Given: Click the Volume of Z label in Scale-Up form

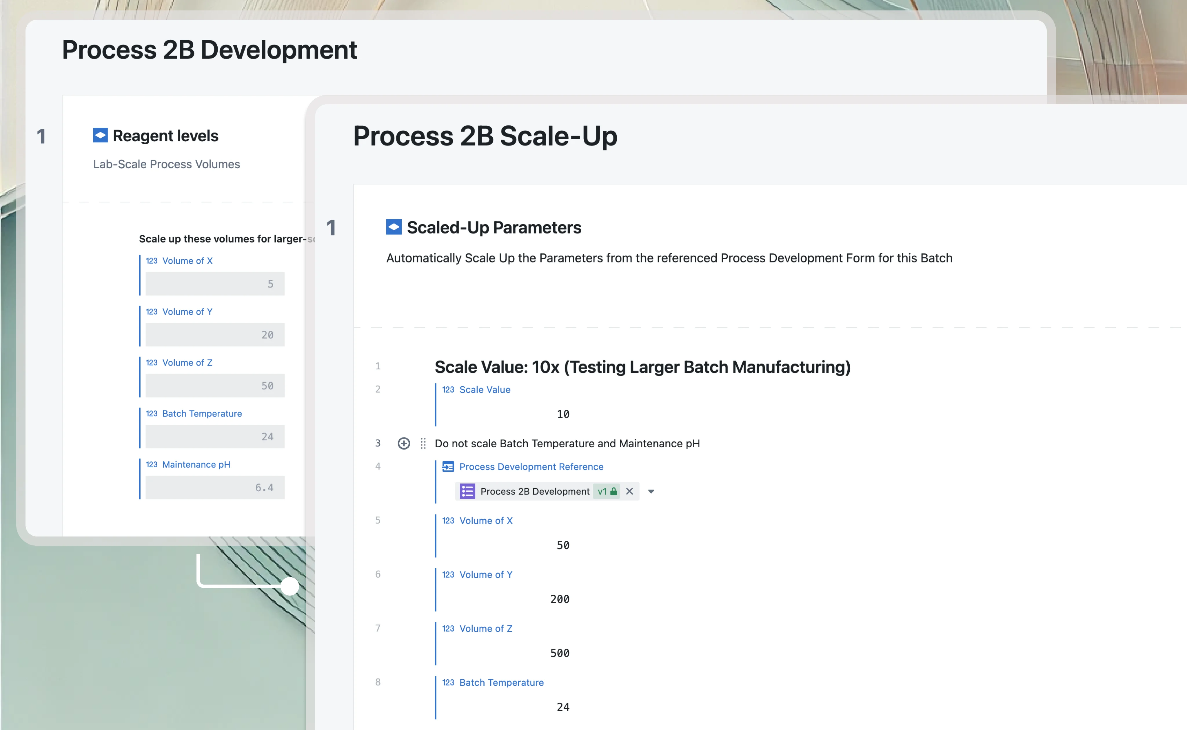Looking at the screenshot, I should (x=486, y=629).
